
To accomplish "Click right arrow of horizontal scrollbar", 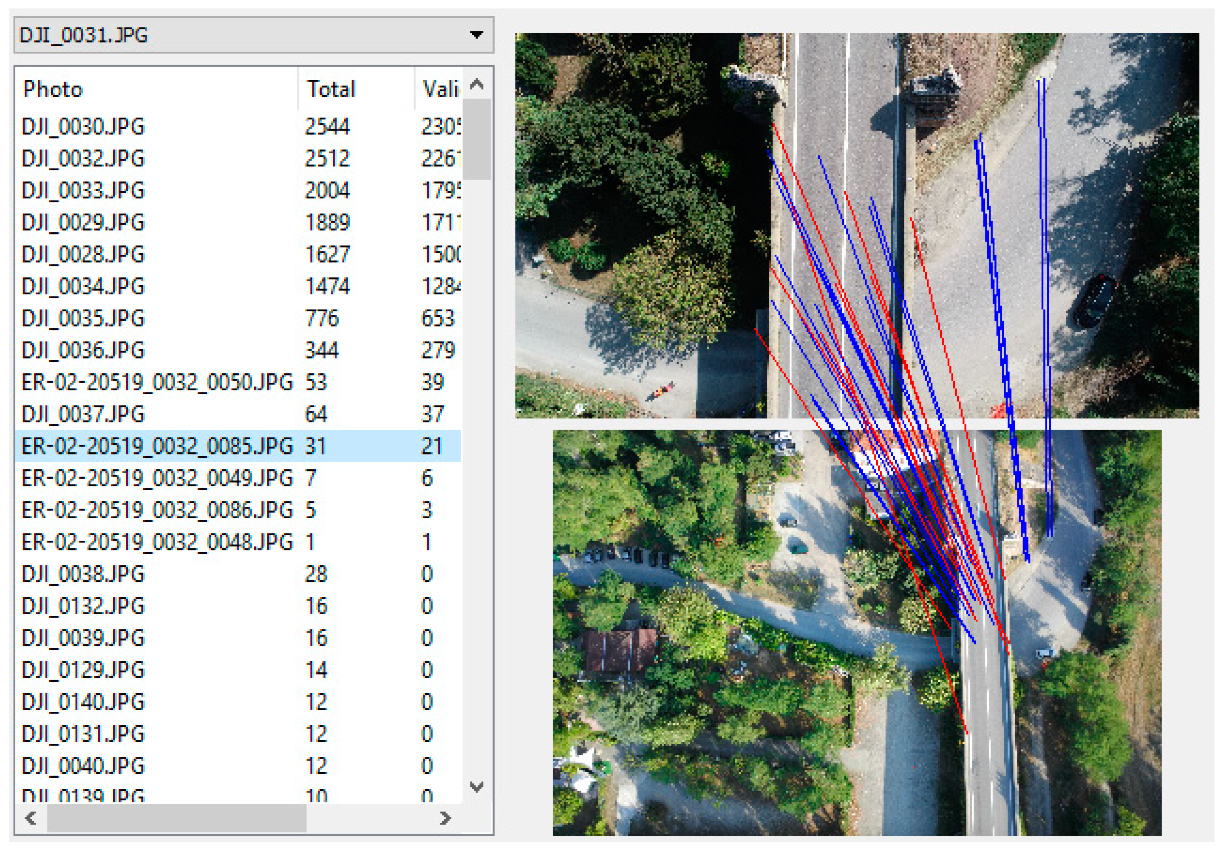I will point(445,818).
